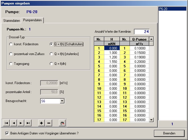
Task: Click Q-Pumpe value in row 8
Action: click(x=139, y=79)
